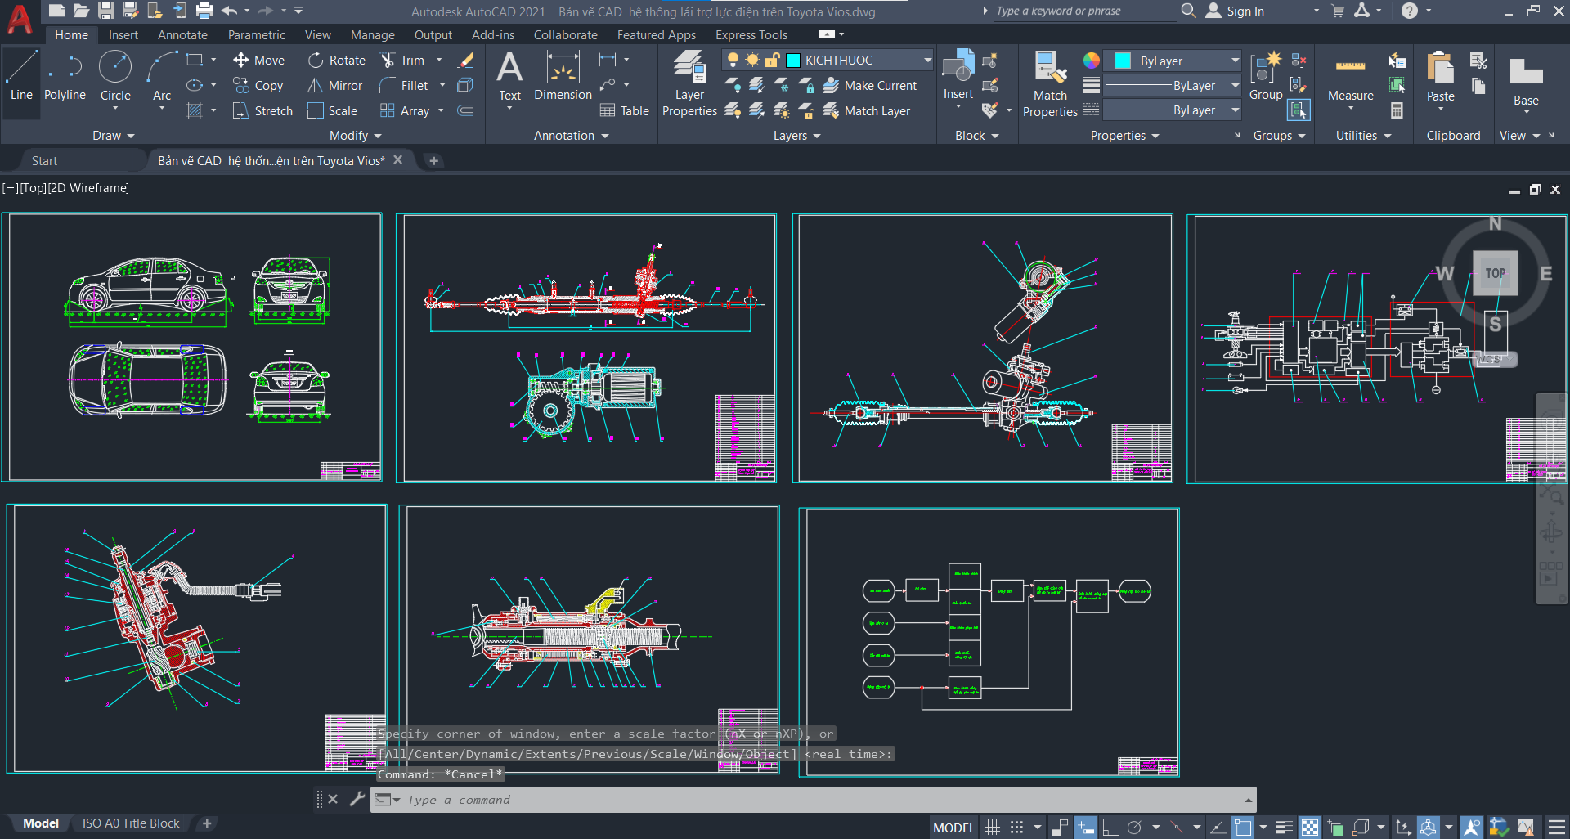Screen dimensions: 1570x839
Task: Click Match Layer button
Action: pyautogui.click(x=867, y=110)
